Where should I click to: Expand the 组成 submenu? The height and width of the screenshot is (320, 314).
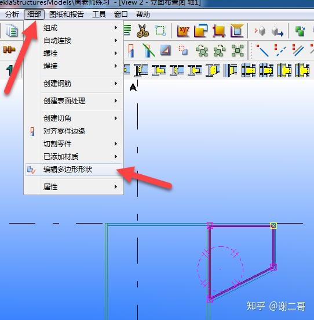pos(74,28)
